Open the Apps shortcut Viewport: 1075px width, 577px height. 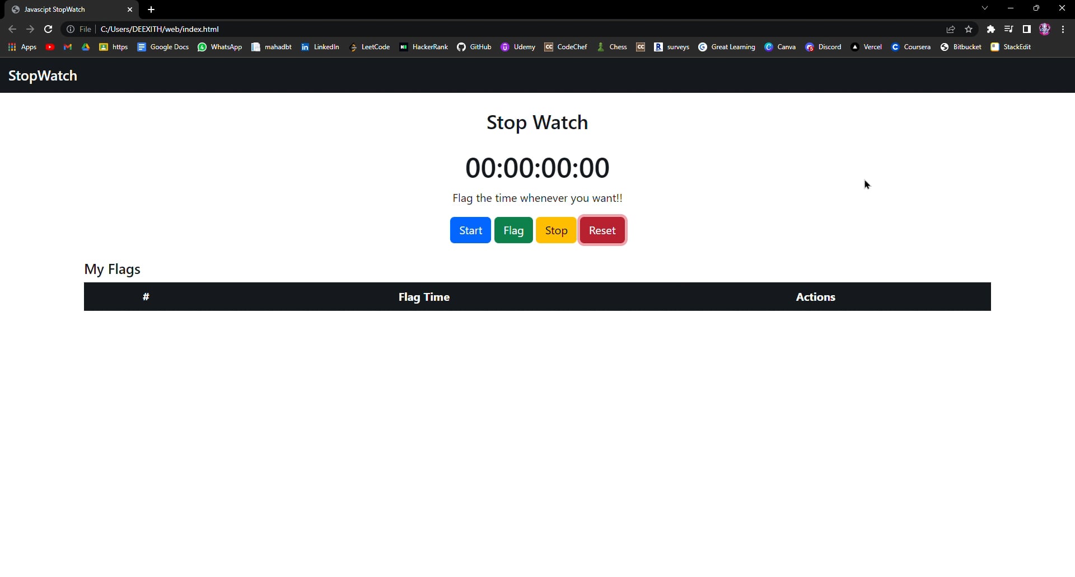[x=22, y=47]
